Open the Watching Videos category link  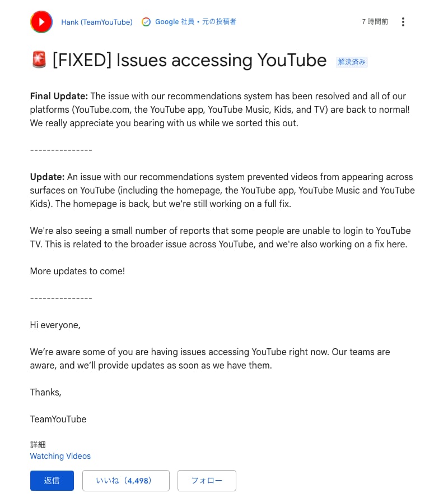click(60, 456)
